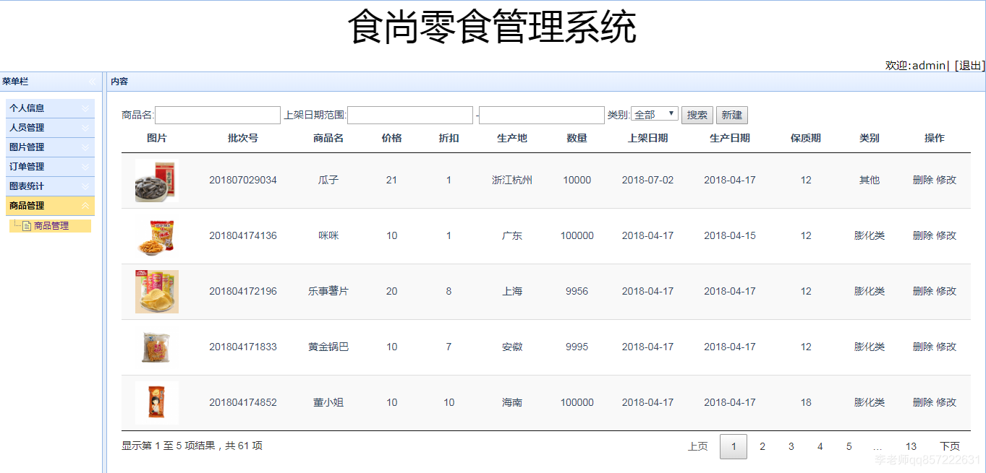Click the 搜索 search button
Viewport: 986px width, 473px height.
pyautogui.click(x=696, y=114)
